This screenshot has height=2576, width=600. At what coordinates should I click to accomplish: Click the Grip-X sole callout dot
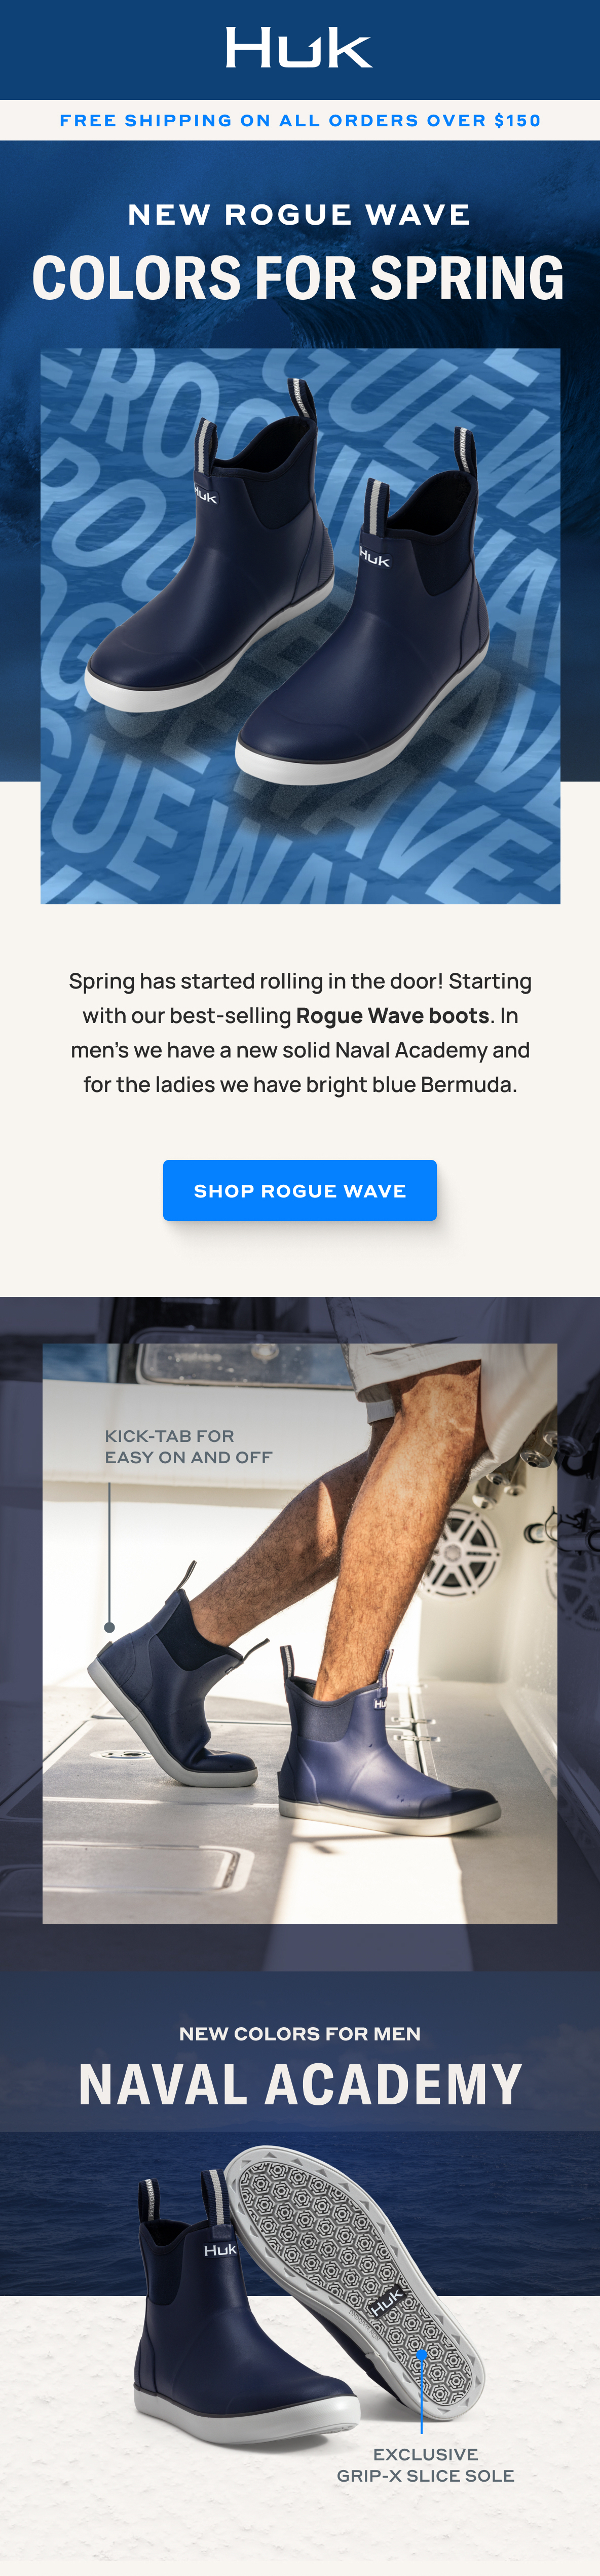422,2355
